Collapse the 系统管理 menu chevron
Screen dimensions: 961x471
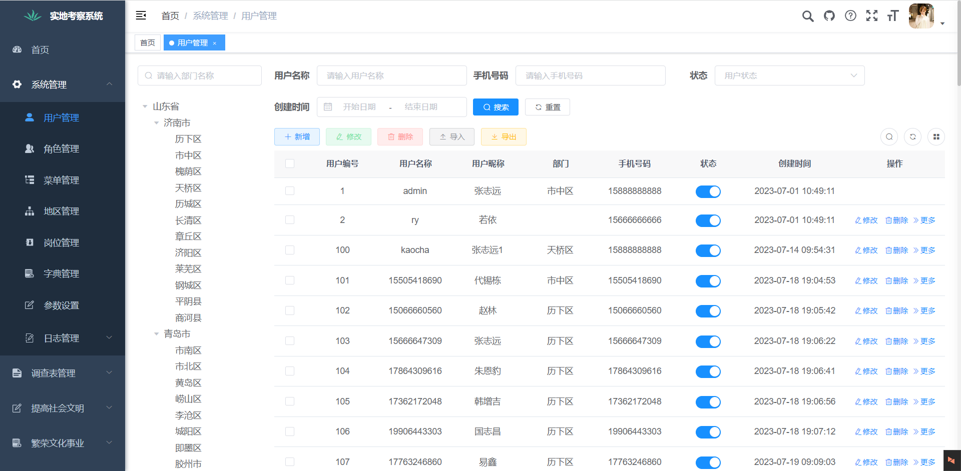(x=109, y=84)
